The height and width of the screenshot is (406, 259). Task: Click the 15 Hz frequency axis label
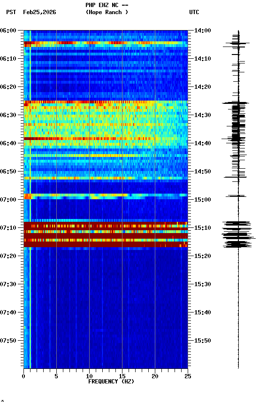pyautogui.click(x=122, y=376)
